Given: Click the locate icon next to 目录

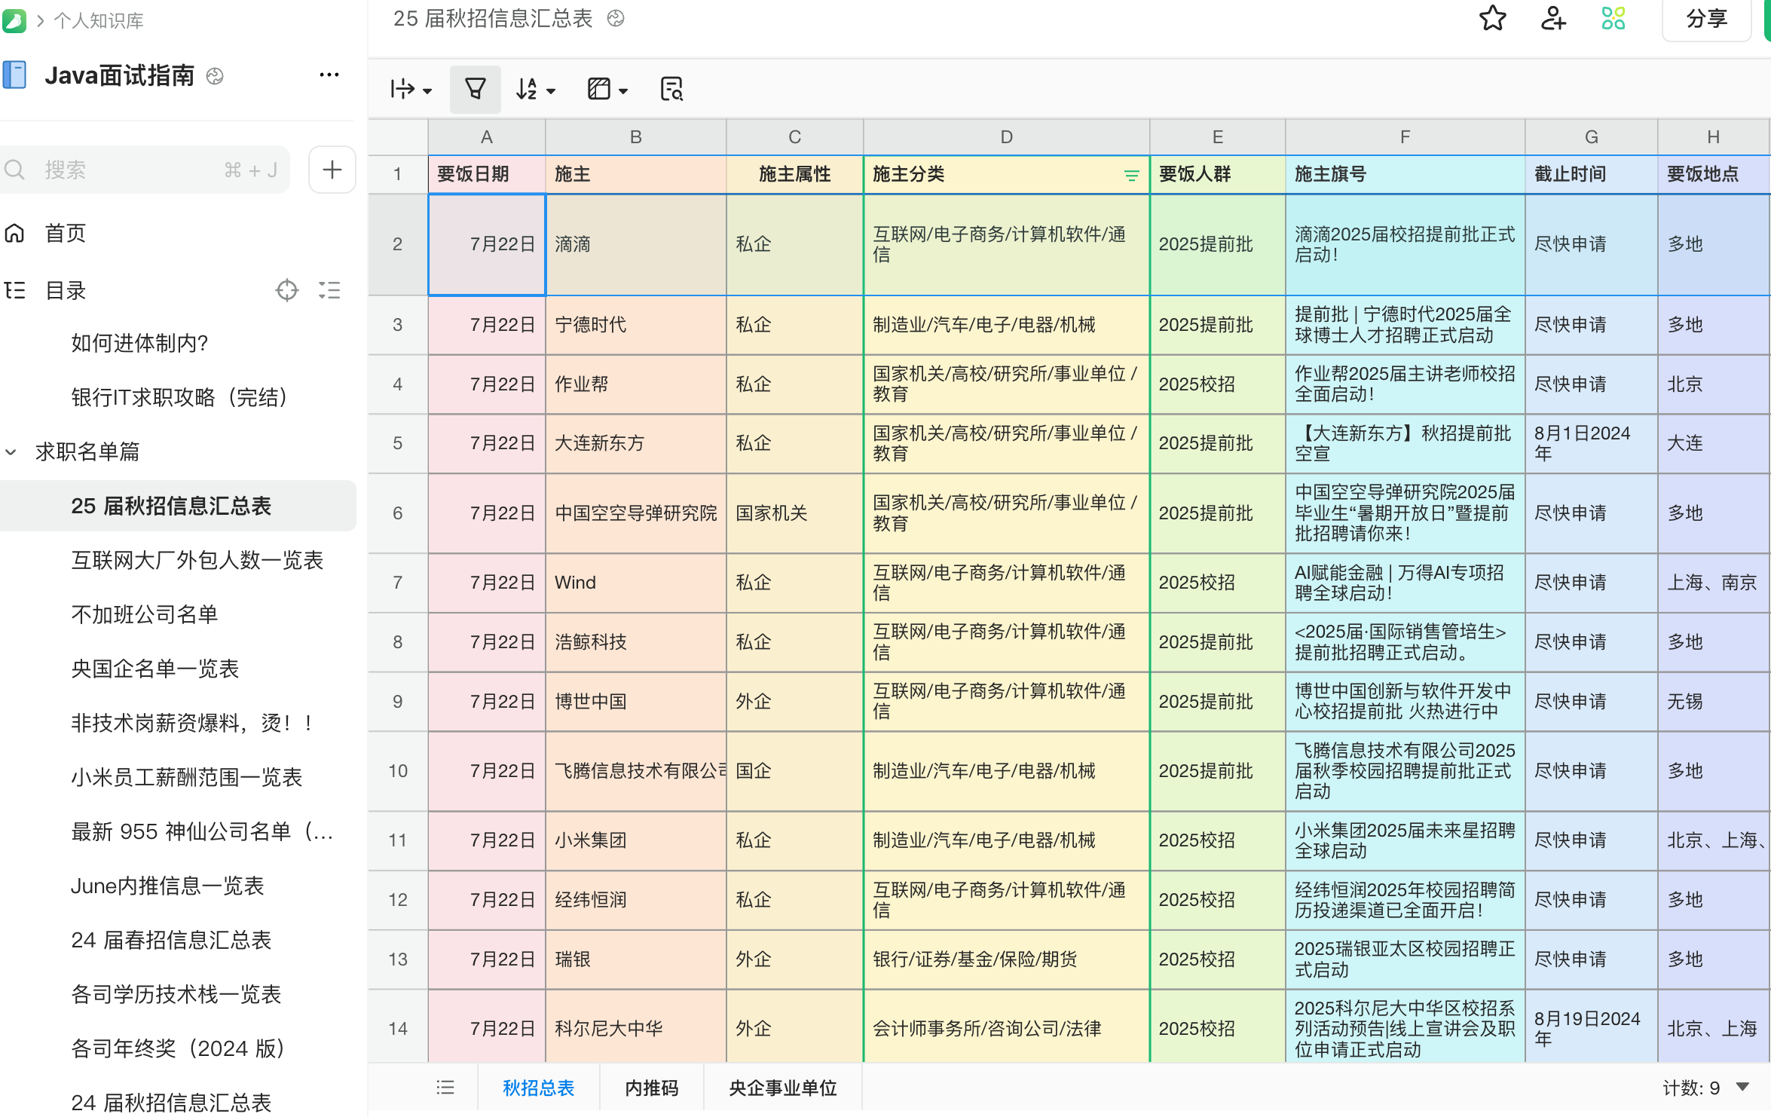Looking at the screenshot, I should coord(287,290).
